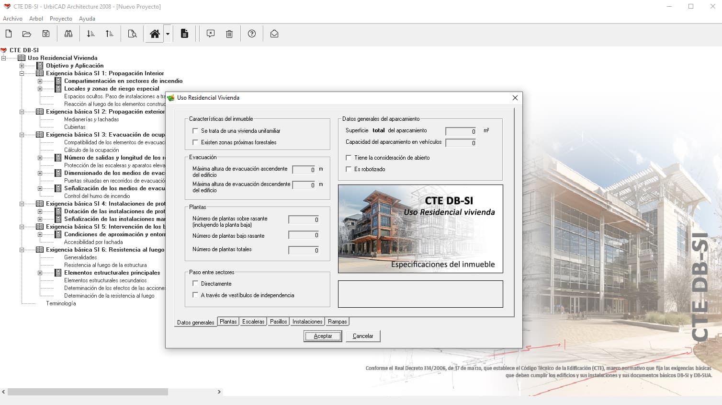Click icon beside Elementos estructurales principales
Screen dimensions: 722x405
[58, 273]
